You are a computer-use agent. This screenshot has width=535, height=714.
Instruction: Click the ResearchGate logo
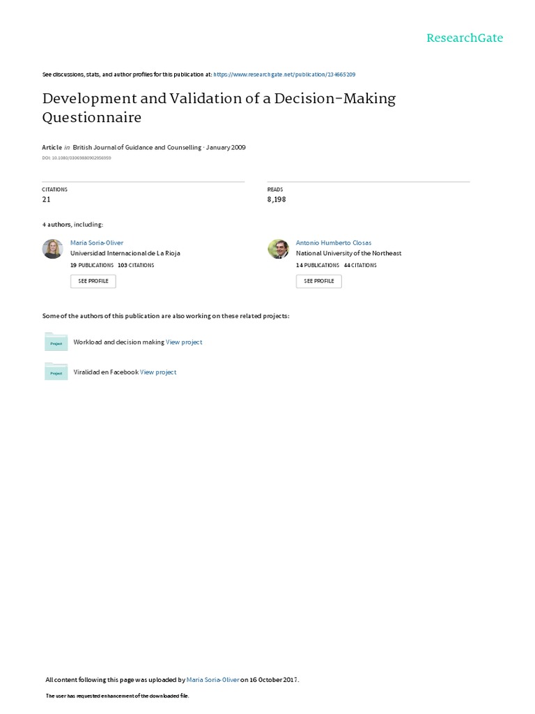465,38
